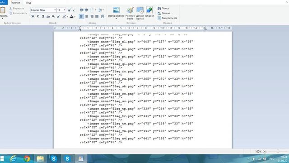The image size is (289, 163).
Task: Click zoom out minus button
Action: pyautogui.click(x=265, y=152)
